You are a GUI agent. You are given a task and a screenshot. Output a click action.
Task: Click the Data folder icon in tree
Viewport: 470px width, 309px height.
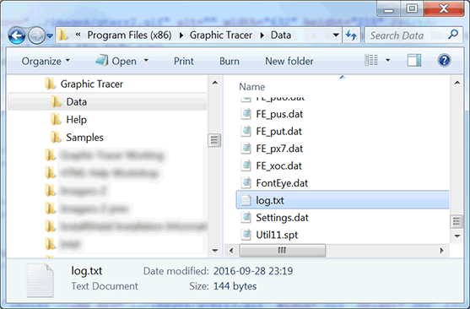click(x=56, y=101)
